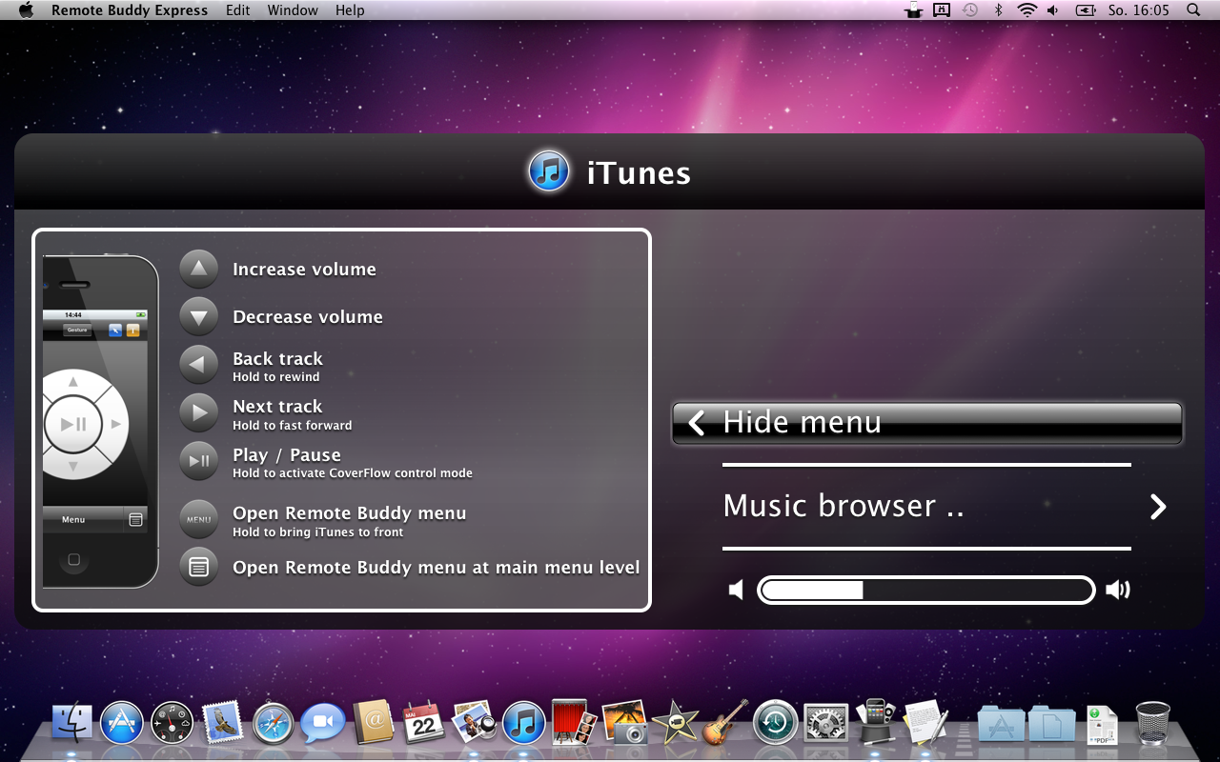
Task: Click the low volume speaker icon
Action: point(736,591)
